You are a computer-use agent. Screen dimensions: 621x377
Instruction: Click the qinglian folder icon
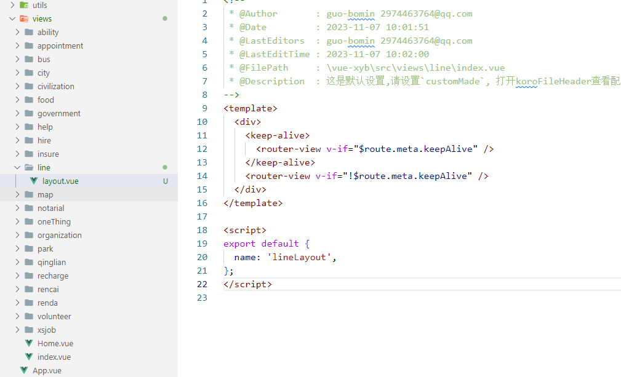pyautogui.click(x=29, y=262)
